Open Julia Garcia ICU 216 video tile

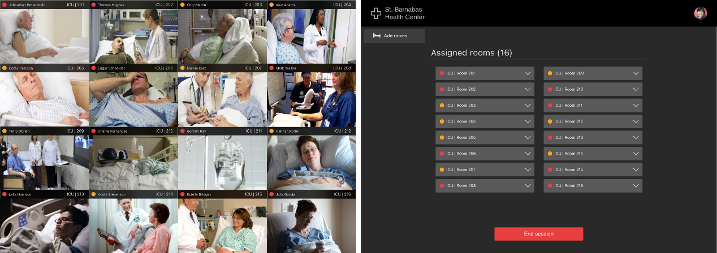click(x=312, y=222)
